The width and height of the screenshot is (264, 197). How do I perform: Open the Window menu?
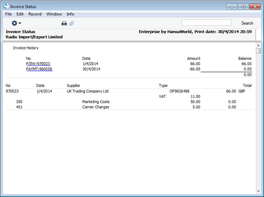coord(54,14)
